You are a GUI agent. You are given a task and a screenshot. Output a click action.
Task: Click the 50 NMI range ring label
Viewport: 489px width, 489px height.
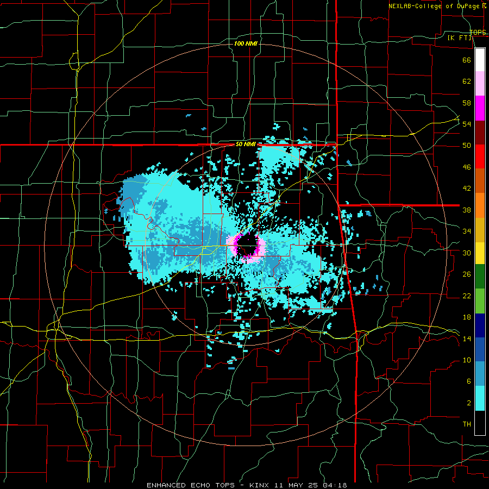246,144
